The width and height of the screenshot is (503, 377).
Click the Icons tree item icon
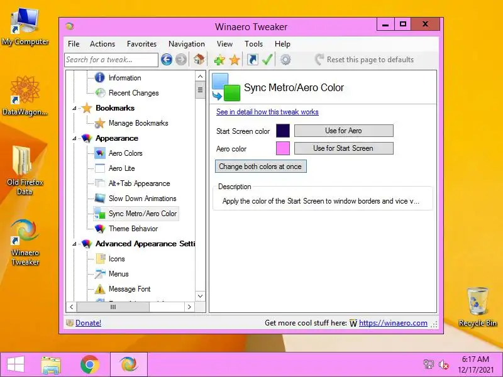tap(101, 259)
